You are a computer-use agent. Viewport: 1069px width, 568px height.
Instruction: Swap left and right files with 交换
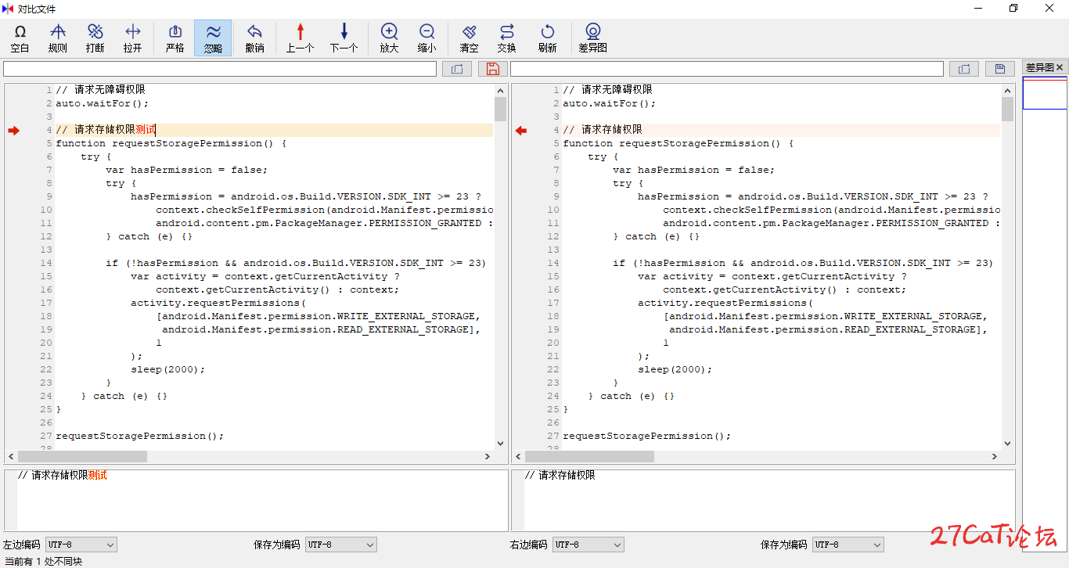tap(507, 38)
